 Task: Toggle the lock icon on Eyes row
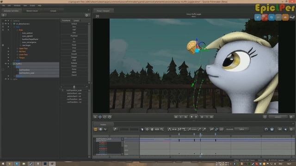tap(3, 30)
